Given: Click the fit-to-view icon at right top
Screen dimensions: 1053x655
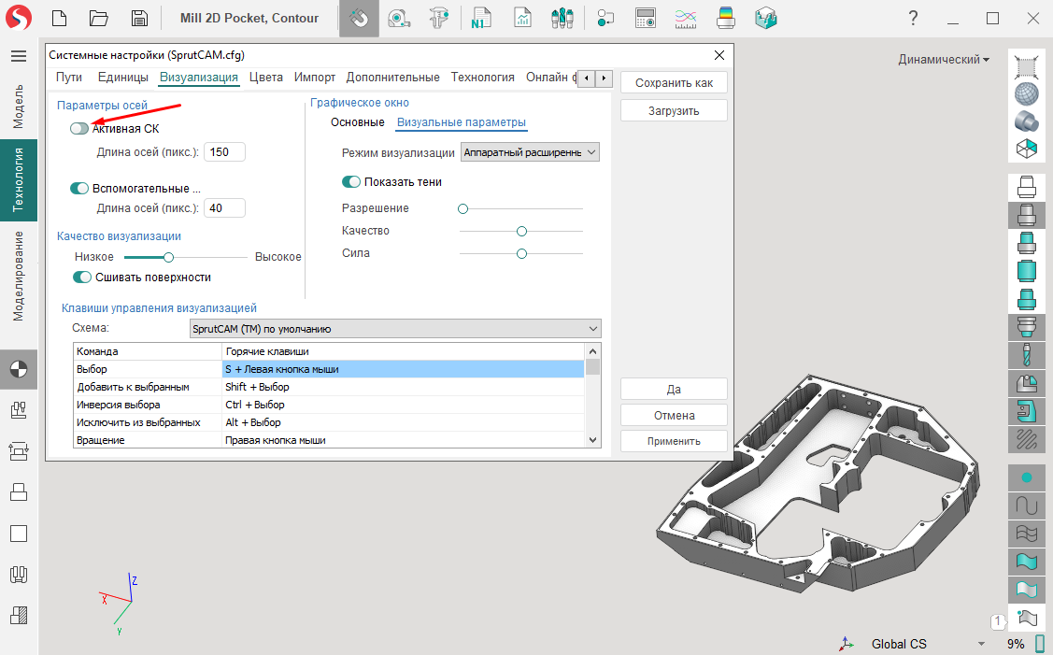Looking at the screenshot, I should 1026,66.
